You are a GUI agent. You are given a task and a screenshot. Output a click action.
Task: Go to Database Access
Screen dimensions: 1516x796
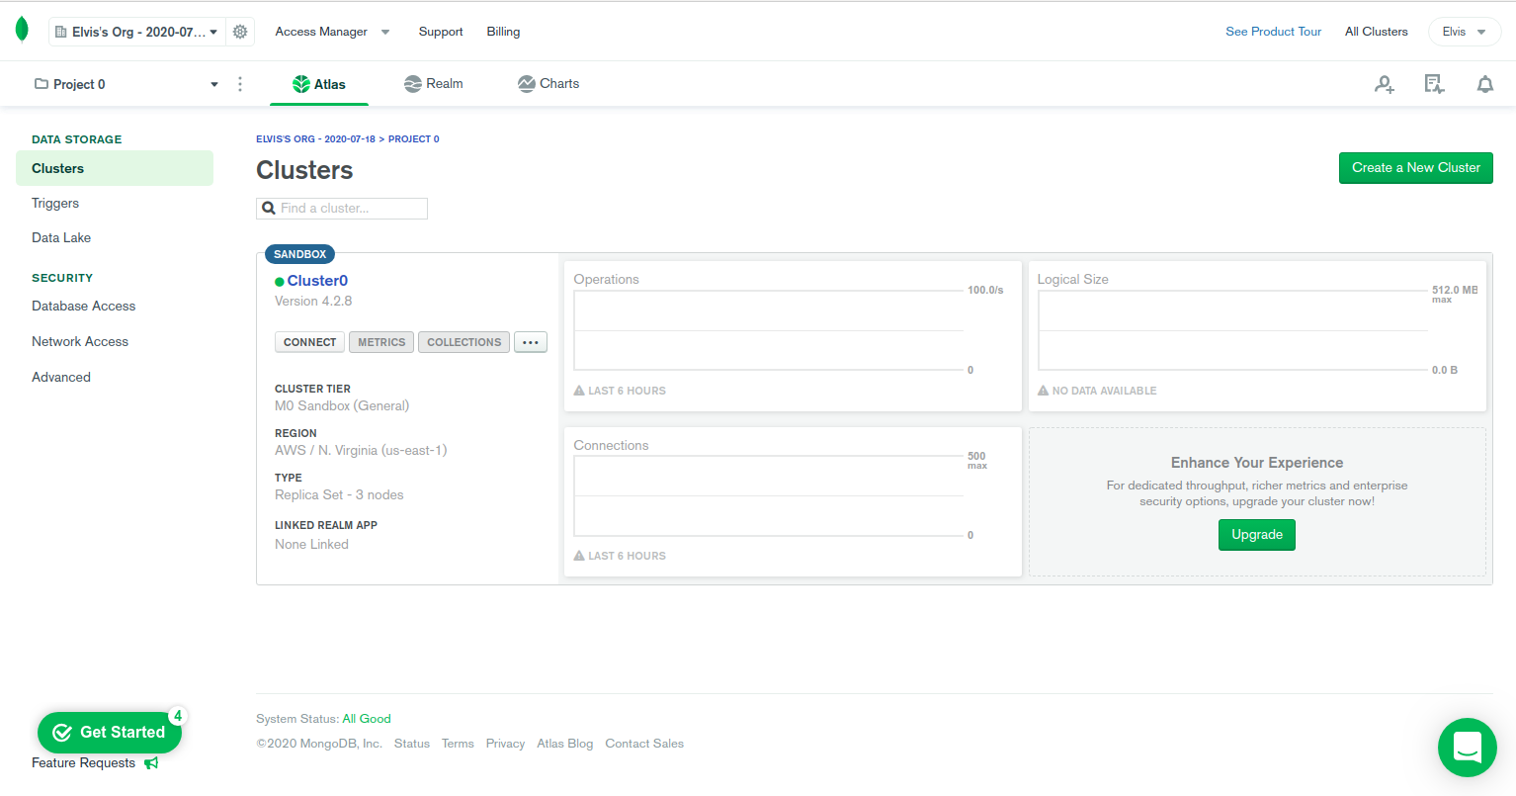(84, 306)
